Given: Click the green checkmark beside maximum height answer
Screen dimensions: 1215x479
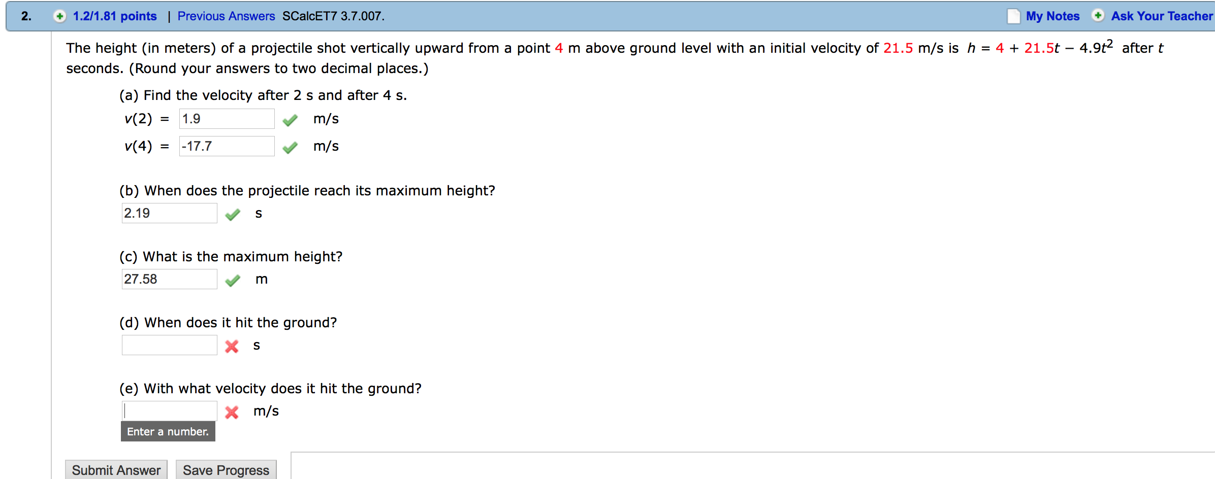Looking at the screenshot, I should coord(233,280).
